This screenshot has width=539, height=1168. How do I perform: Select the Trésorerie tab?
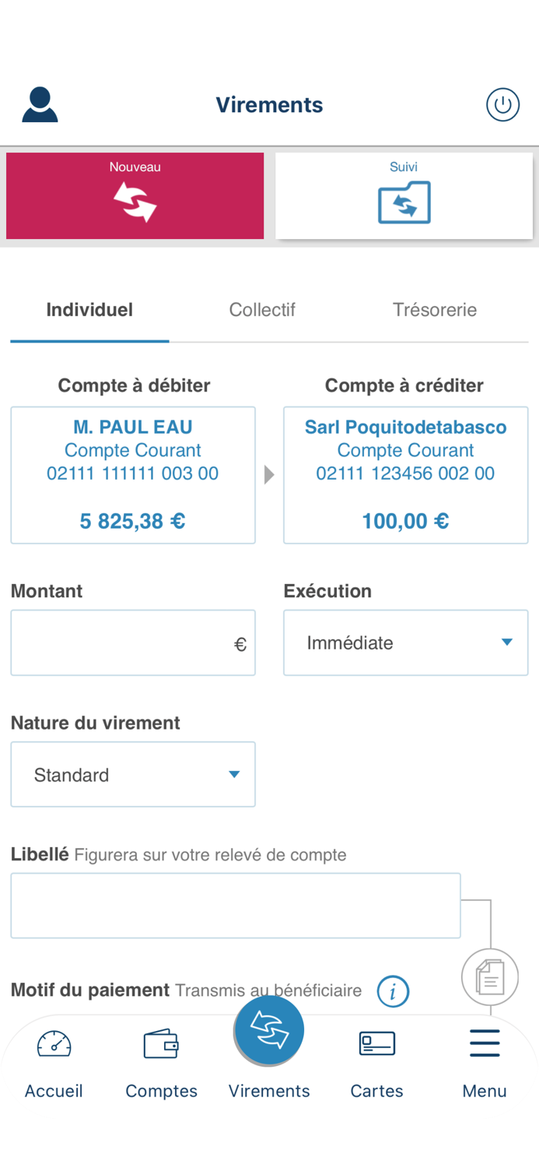(435, 309)
